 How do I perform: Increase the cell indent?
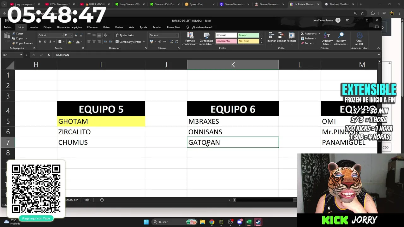[x=110, y=42]
